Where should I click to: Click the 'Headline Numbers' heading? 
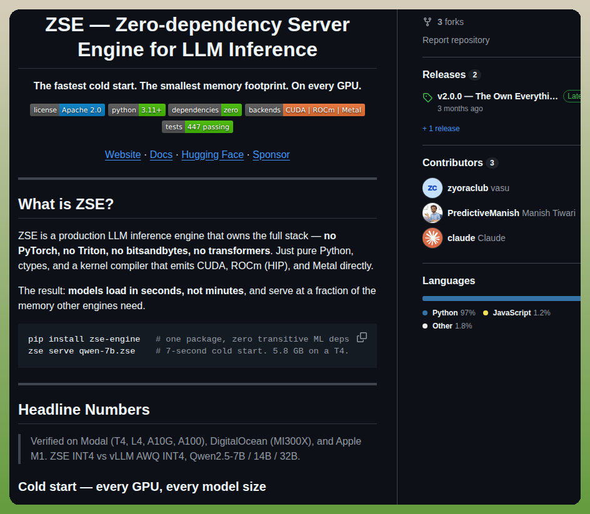point(84,410)
